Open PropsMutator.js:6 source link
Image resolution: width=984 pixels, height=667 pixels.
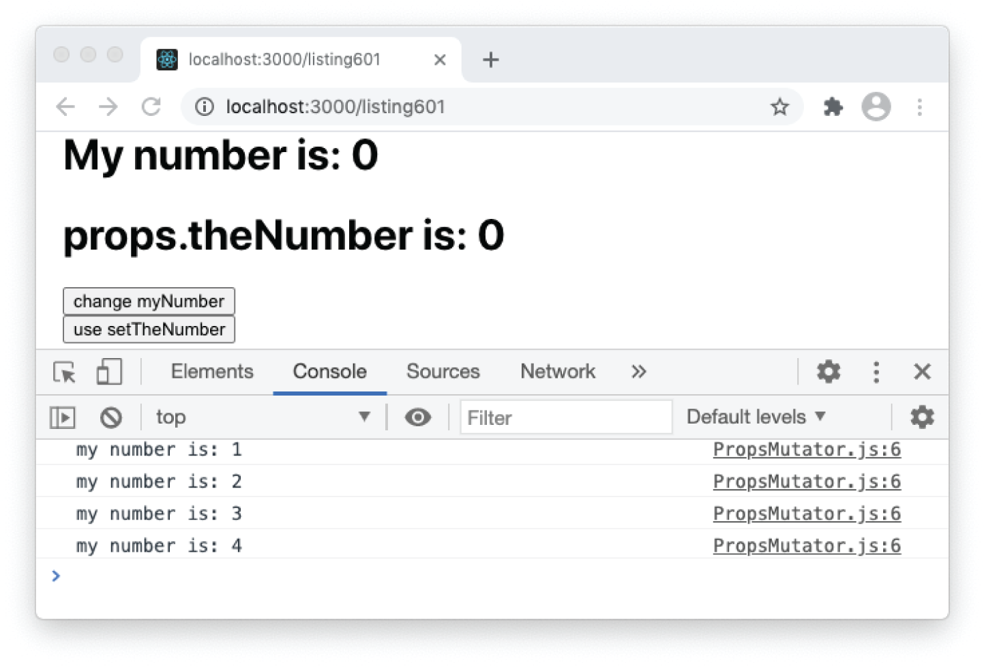(806, 449)
